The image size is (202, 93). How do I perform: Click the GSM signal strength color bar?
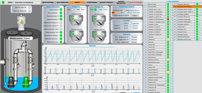pyautogui.click(x=114, y=13)
